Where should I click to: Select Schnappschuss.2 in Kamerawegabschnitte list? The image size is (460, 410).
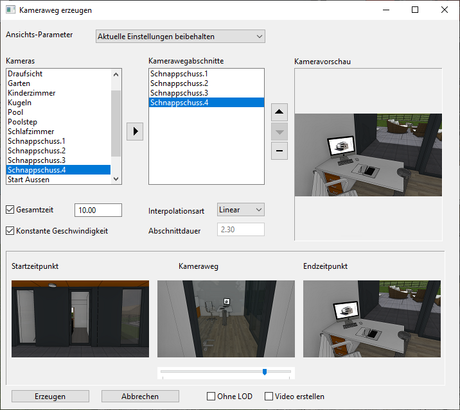pos(179,83)
